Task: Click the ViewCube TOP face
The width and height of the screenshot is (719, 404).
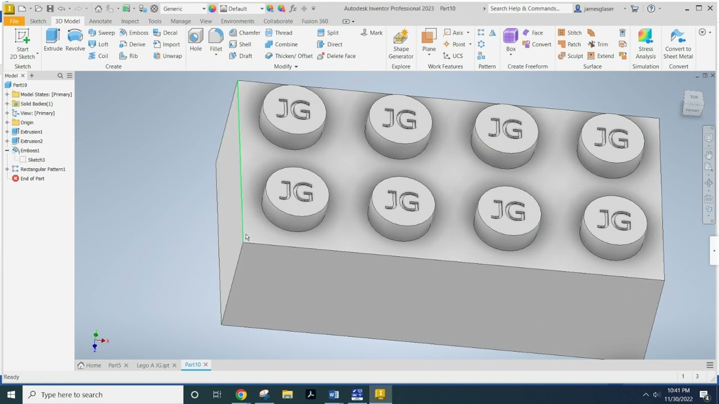Action: pos(694,98)
